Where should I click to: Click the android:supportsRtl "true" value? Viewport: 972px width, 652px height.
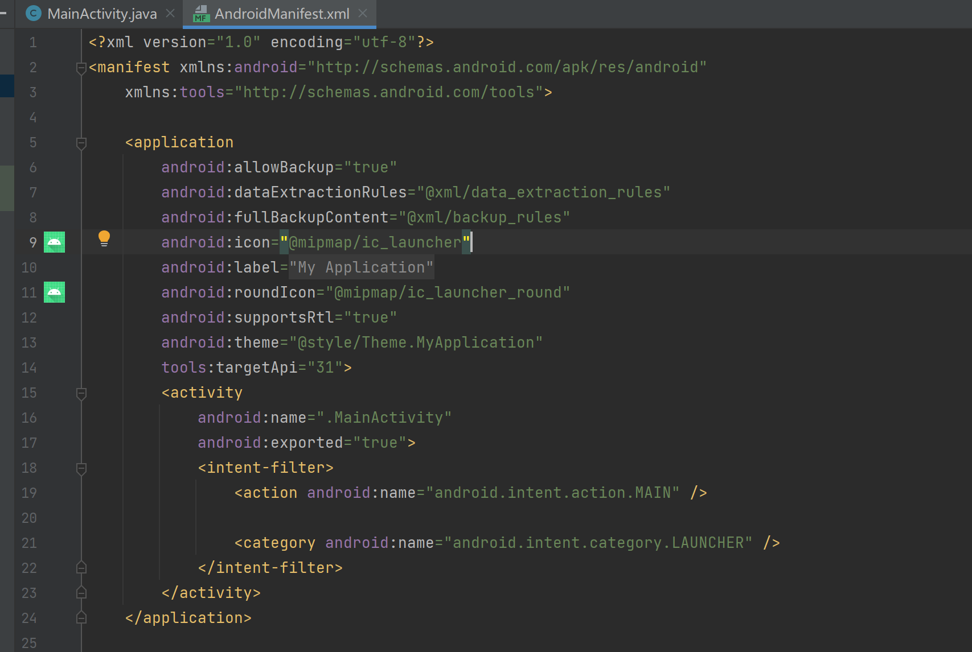point(371,317)
